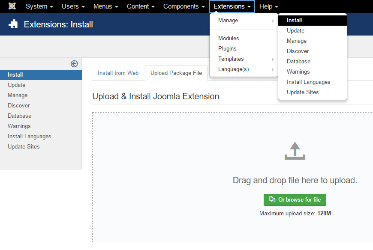Click the Or browse for file button
Image resolution: width=373 pixels, height=250 pixels.
click(x=295, y=200)
